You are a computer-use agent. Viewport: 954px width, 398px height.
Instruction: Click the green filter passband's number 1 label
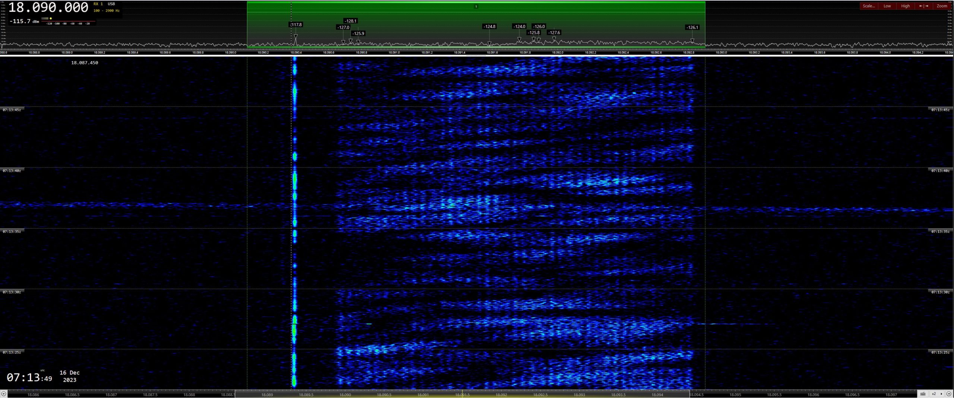tap(476, 6)
